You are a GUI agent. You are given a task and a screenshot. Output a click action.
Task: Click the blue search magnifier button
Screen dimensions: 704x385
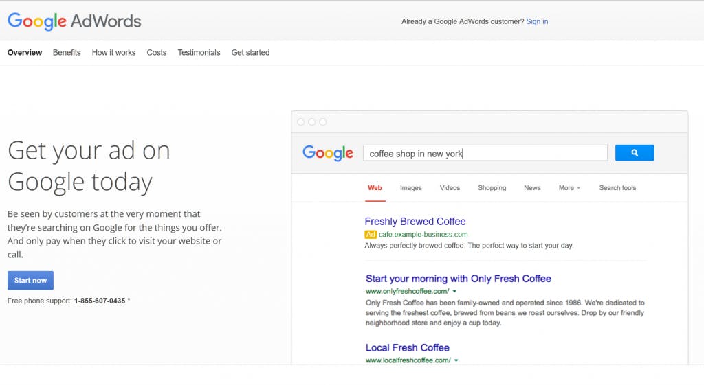[x=634, y=153]
